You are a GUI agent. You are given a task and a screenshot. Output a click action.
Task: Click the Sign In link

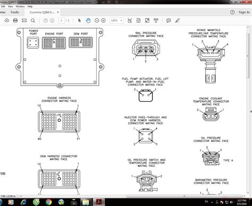coord(244,12)
